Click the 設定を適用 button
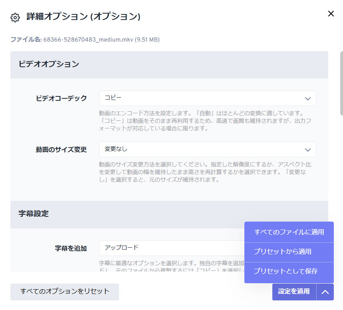 click(x=294, y=292)
